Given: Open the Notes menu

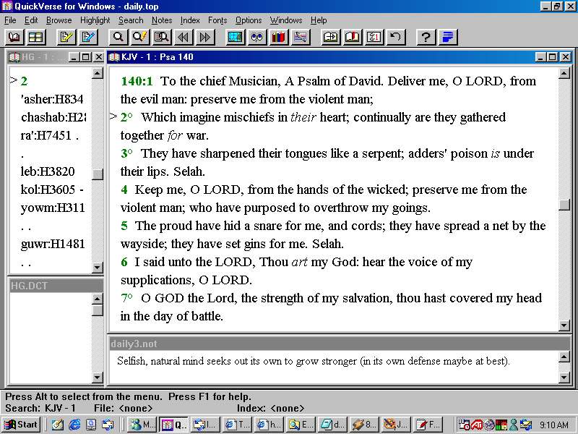Looking at the screenshot, I should [162, 20].
